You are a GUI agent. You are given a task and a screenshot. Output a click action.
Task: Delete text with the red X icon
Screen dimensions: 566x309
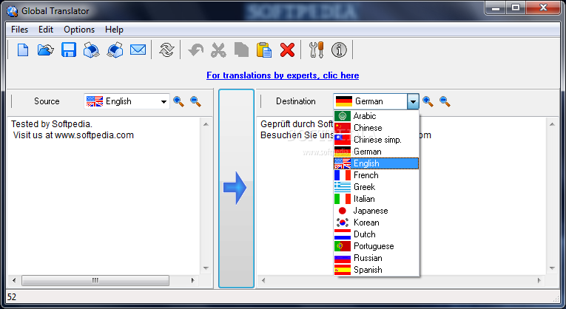click(287, 50)
